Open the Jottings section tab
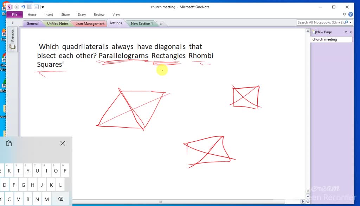This screenshot has width=360, height=206. (116, 23)
